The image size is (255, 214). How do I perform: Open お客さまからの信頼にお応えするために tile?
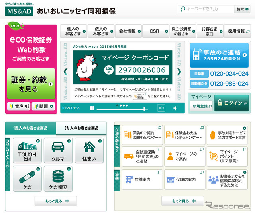point(227,179)
